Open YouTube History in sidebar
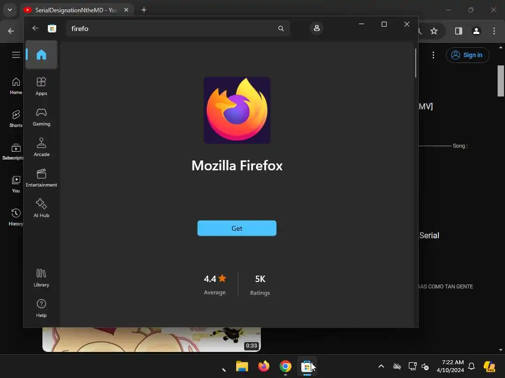Viewport: 505px width, 378px height. (x=16, y=217)
